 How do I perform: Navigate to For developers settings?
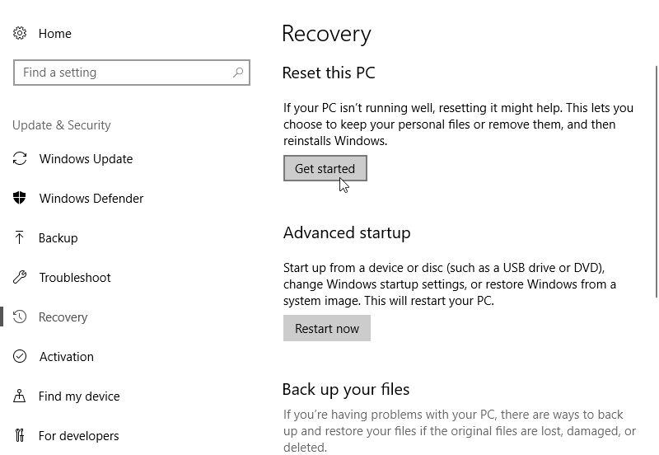pyautogui.click(x=79, y=436)
